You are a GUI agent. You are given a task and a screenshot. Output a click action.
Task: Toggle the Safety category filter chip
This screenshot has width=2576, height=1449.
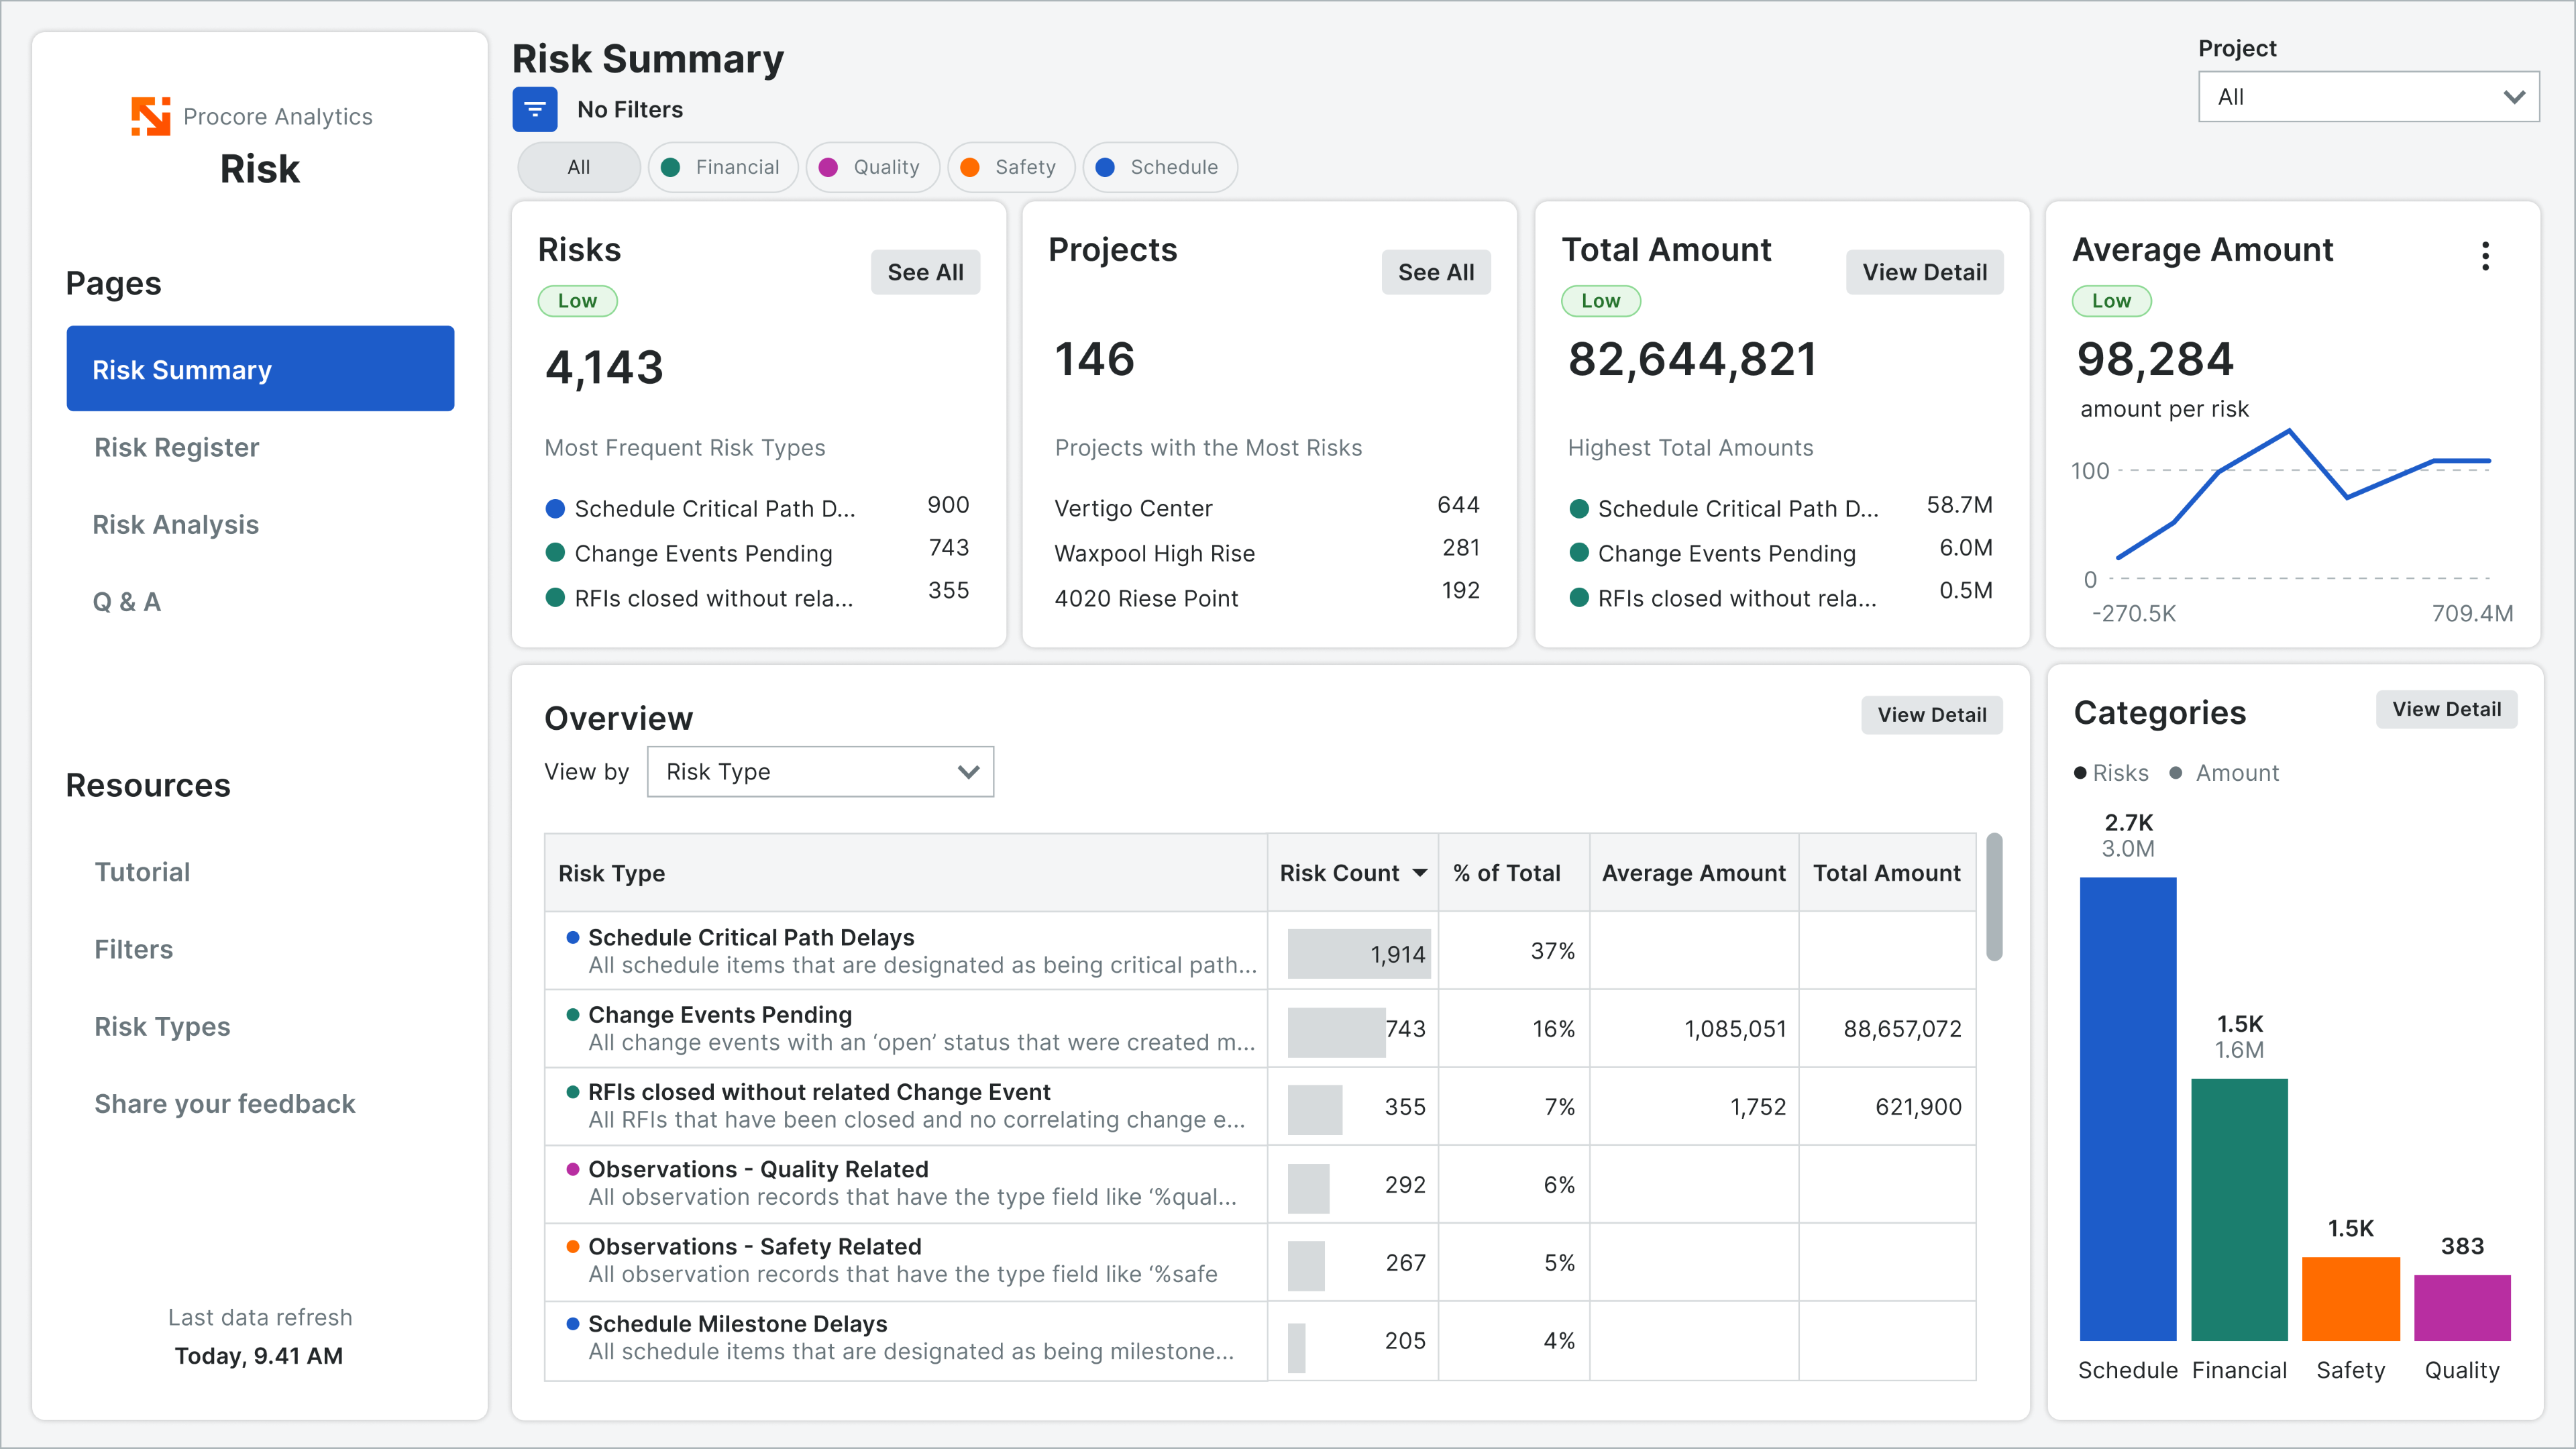(1011, 167)
